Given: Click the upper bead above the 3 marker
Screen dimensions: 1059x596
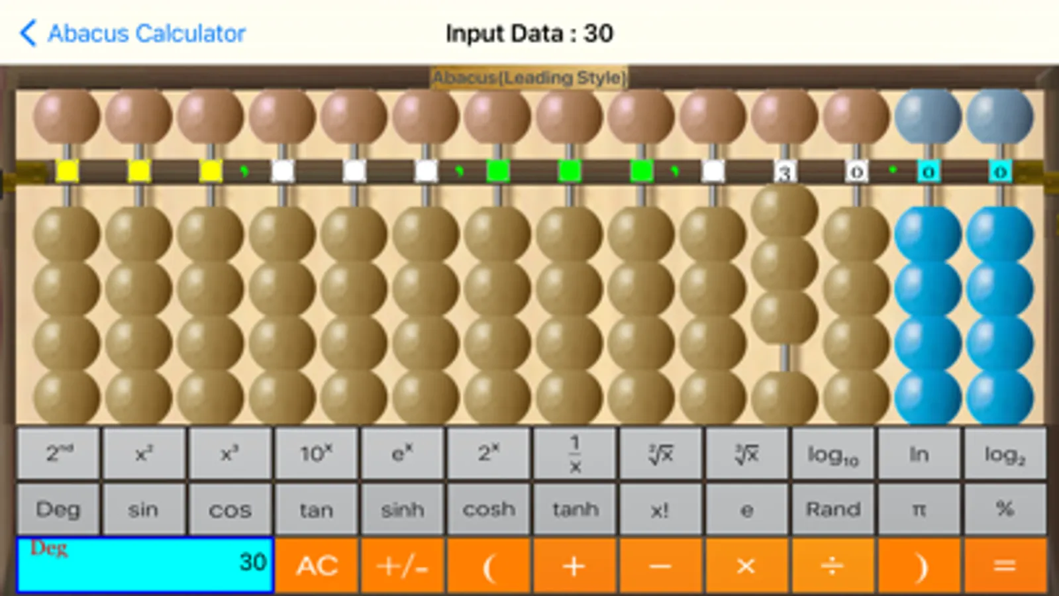Looking at the screenshot, I should (785, 117).
